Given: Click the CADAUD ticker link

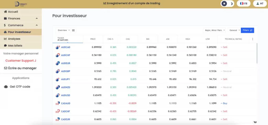Looking at the screenshot, I should coord(66,103).
